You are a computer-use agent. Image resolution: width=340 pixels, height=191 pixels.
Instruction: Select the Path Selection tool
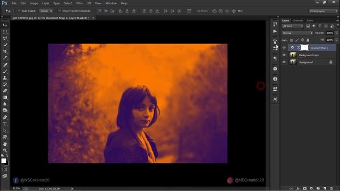tap(5, 131)
